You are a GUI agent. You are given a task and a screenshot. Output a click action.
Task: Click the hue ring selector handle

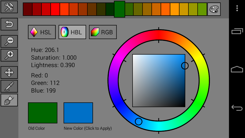click(x=138, y=121)
